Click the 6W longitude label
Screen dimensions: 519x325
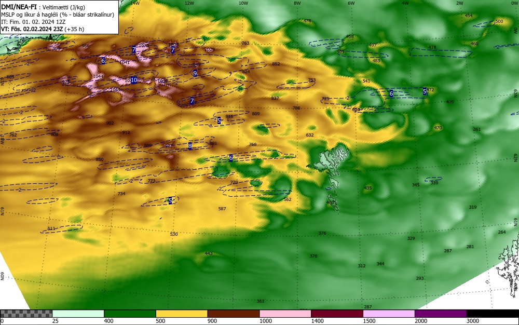(x=351, y=3)
